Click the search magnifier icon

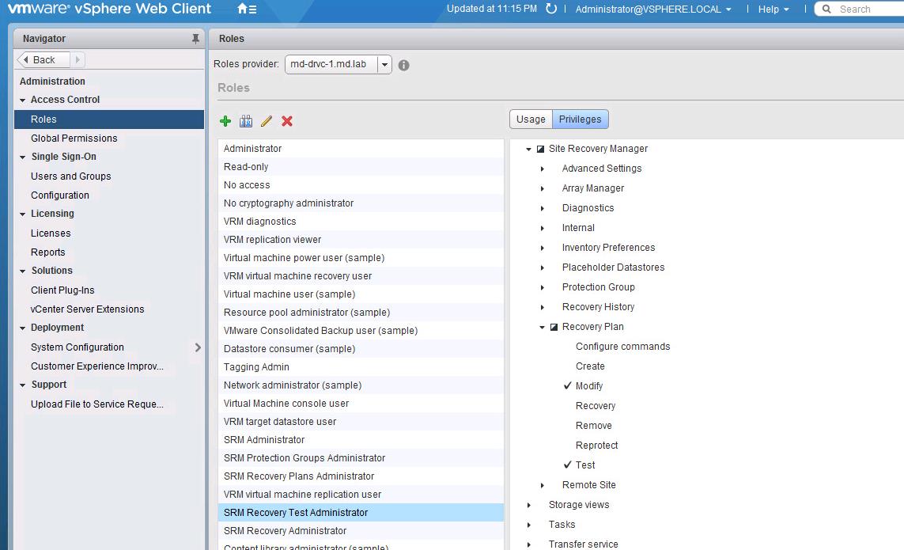826,9
